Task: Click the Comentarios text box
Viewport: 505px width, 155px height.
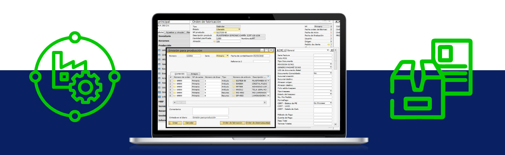Action: (x=211, y=111)
